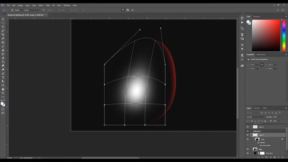Select the Magic Wand tool
Image resolution: width=288 pixels, height=162 pixels.
click(x=3, y=31)
